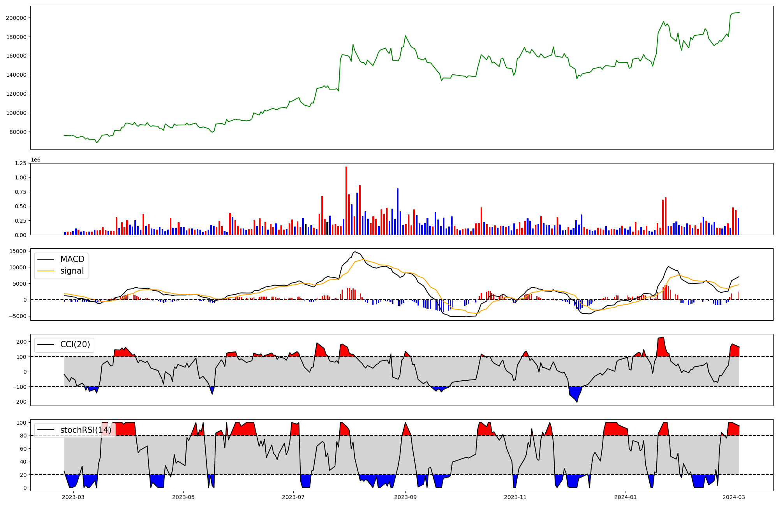Select the CCI(20) legend entry

[75, 344]
